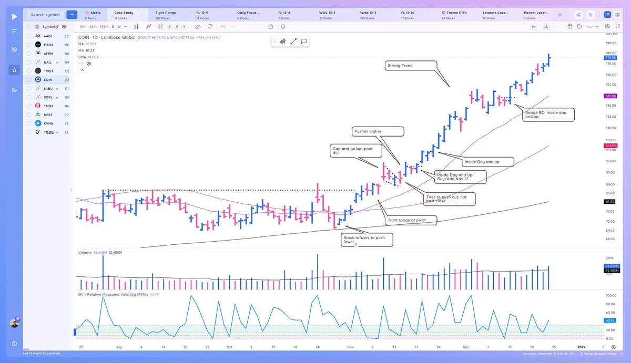The image size is (631, 363).
Task: Click the calendar icon in the toolbar
Action: pos(271,26)
